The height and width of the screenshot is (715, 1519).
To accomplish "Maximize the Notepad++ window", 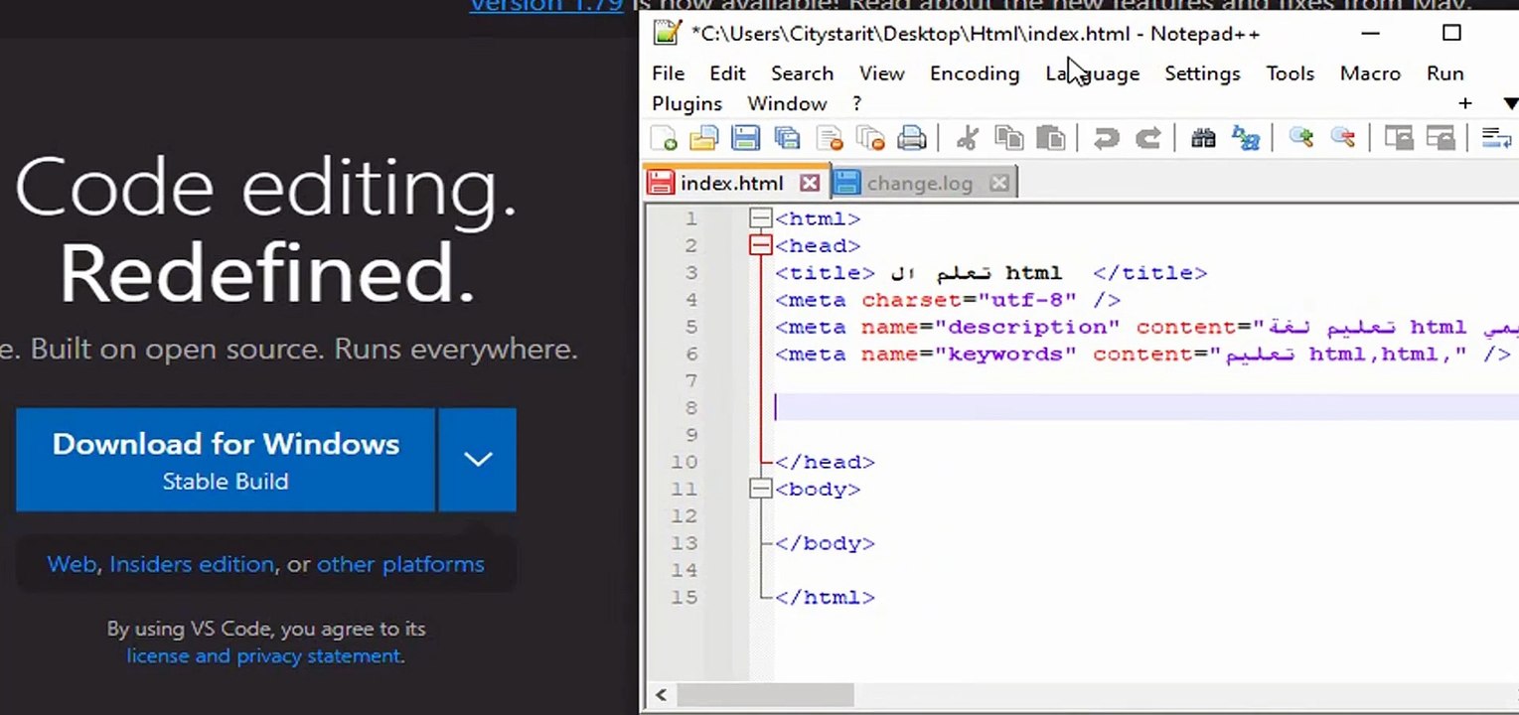I will point(1451,33).
